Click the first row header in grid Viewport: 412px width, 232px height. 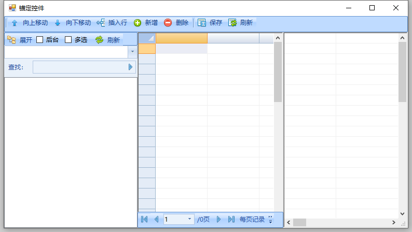(x=147, y=49)
